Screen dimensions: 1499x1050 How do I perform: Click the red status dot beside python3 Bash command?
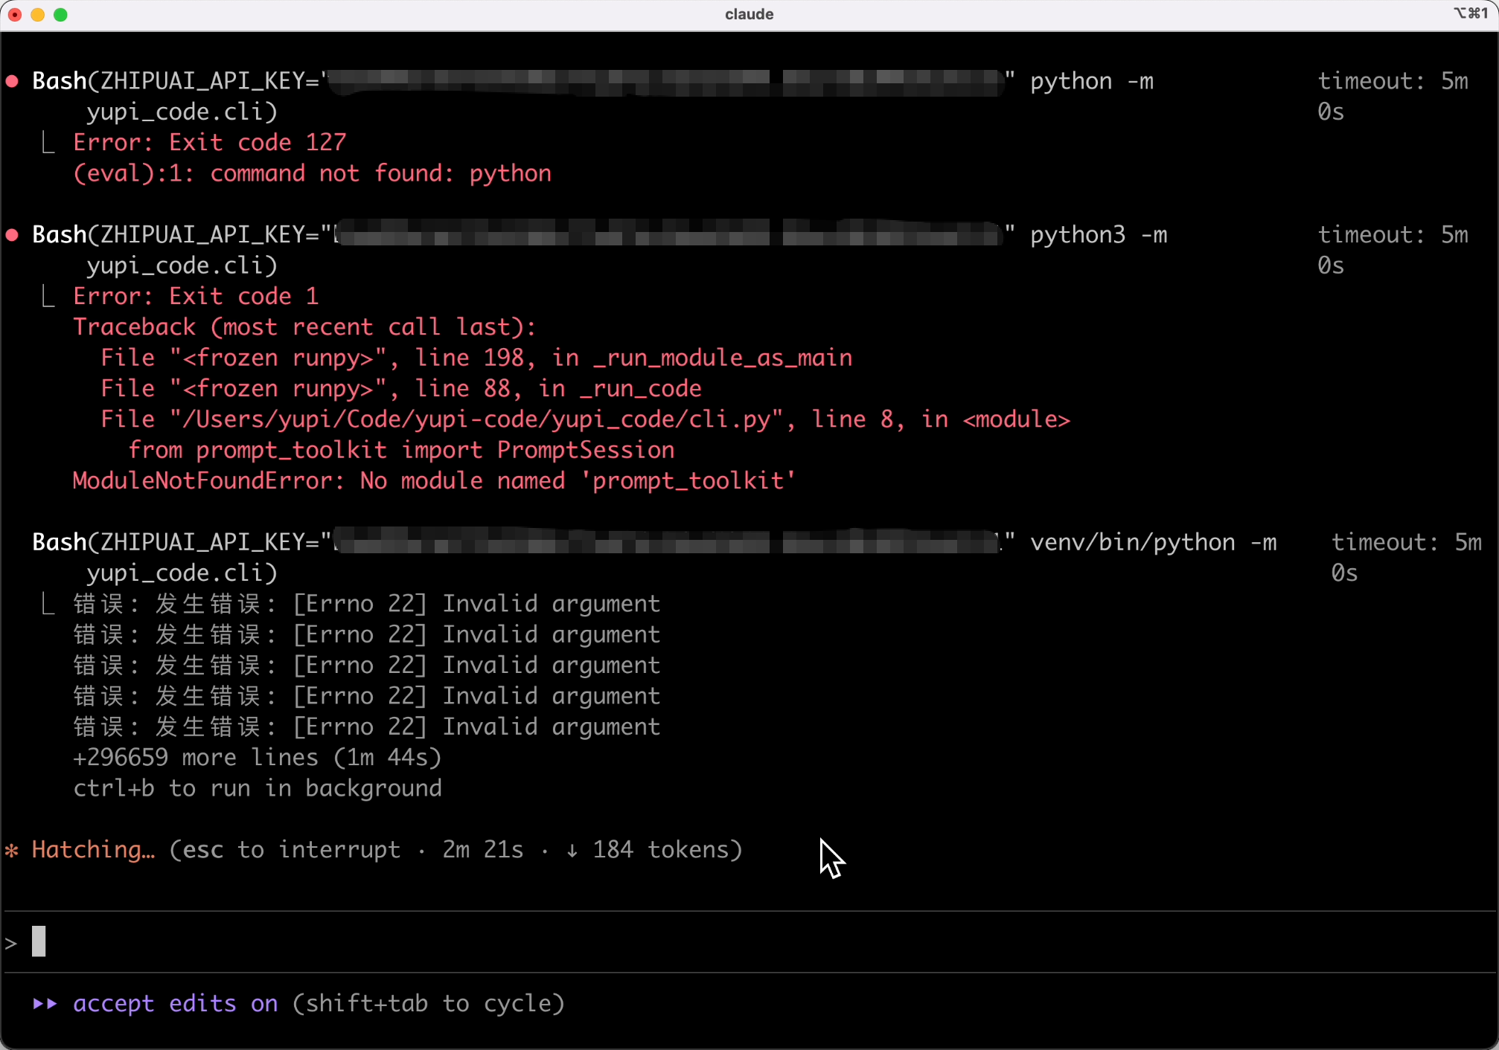13,235
